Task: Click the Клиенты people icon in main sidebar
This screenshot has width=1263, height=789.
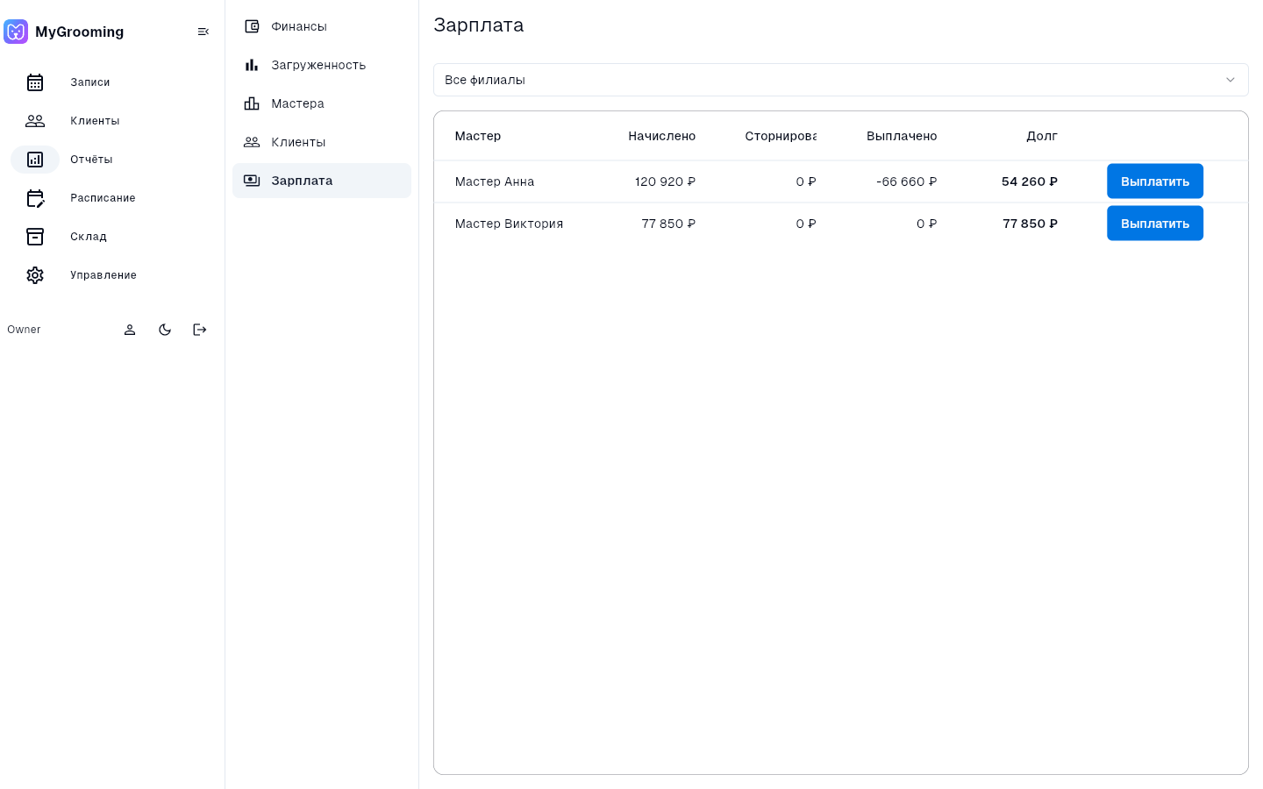Action: 35,121
